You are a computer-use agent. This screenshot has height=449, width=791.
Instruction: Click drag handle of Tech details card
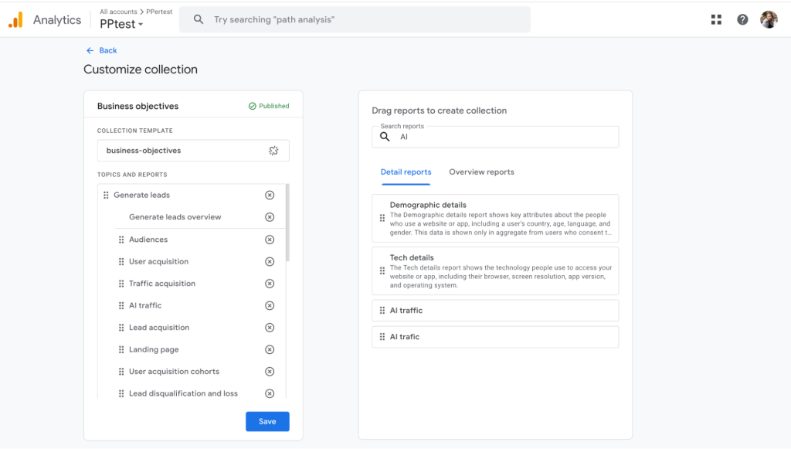tap(382, 271)
